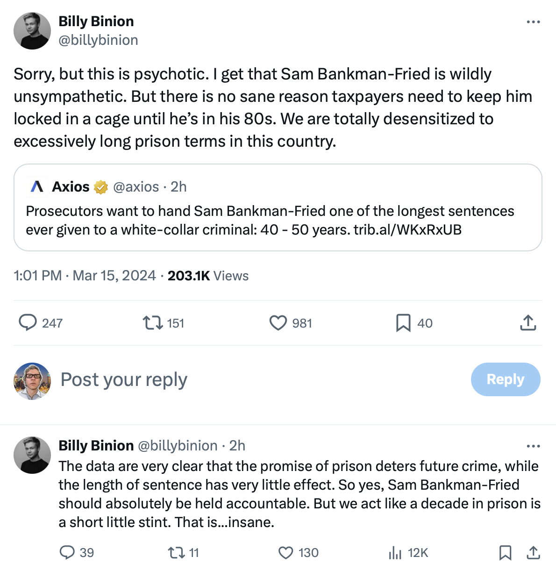This screenshot has width=556, height=571.
Task: Like the thread reply with 130 likes
Action: [286, 553]
